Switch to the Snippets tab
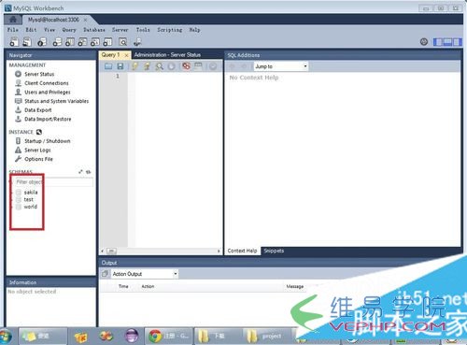The width and height of the screenshot is (467, 345). point(274,251)
